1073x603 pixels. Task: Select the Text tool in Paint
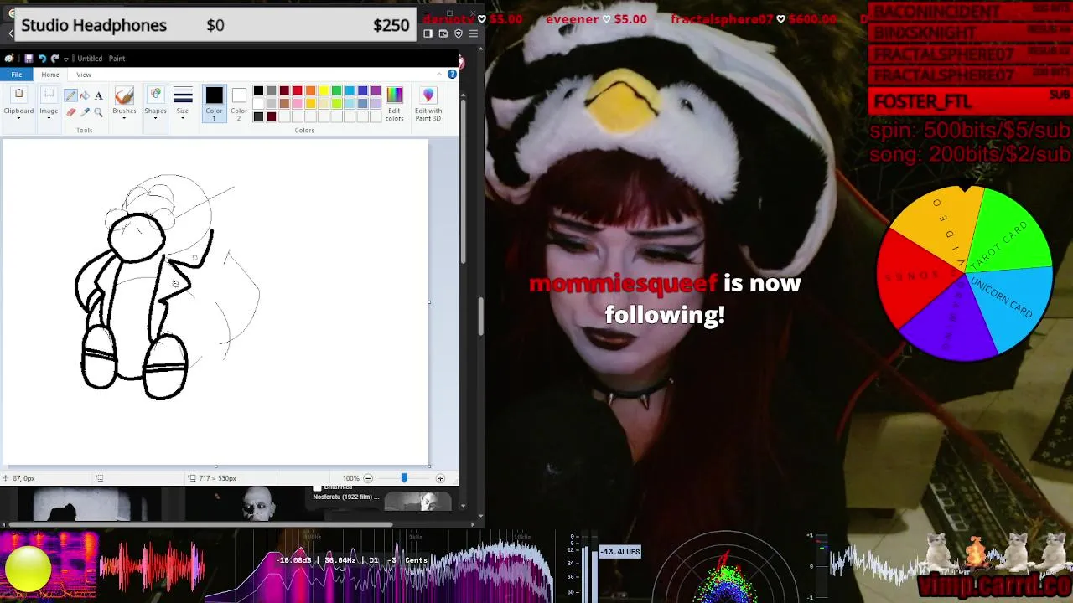click(x=98, y=95)
